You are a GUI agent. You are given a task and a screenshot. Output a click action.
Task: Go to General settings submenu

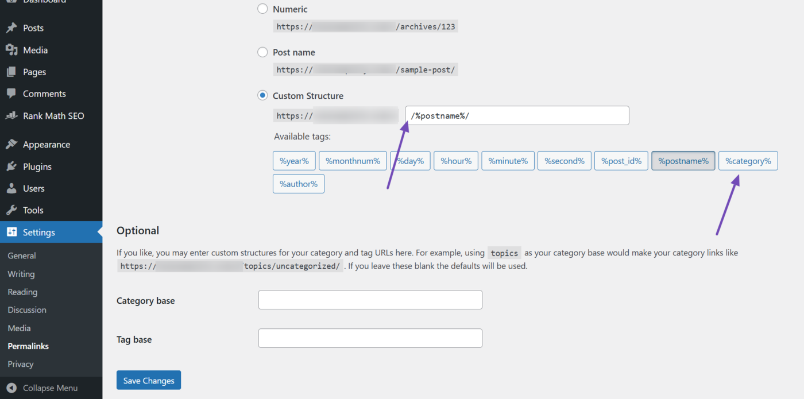point(22,256)
